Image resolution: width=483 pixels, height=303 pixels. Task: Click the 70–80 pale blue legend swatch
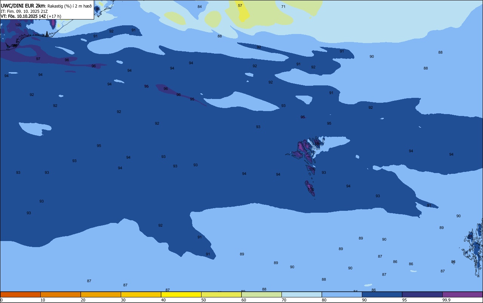[x=301, y=294]
